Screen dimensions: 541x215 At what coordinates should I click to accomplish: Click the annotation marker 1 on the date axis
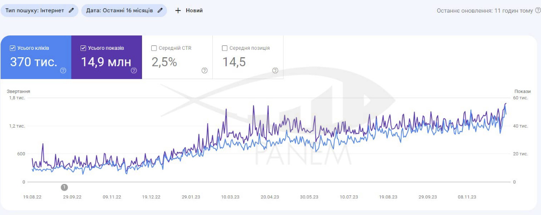click(x=64, y=187)
